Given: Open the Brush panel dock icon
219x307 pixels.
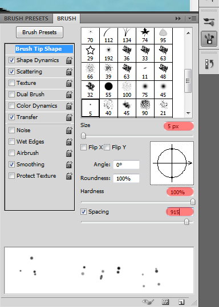Looking at the screenshot, I should (x=209, y=39).
